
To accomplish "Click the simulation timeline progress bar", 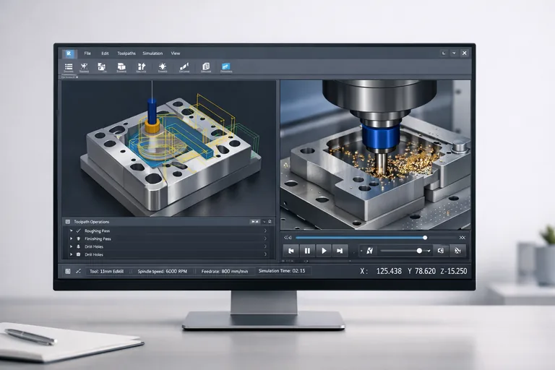I will 360,237.
